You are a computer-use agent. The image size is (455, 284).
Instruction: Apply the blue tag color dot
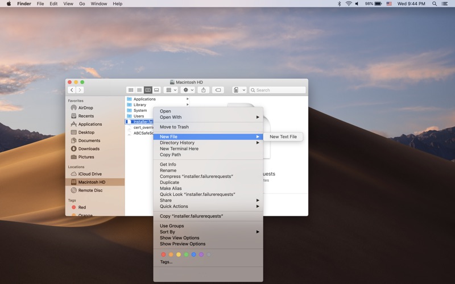coord(193,254)
